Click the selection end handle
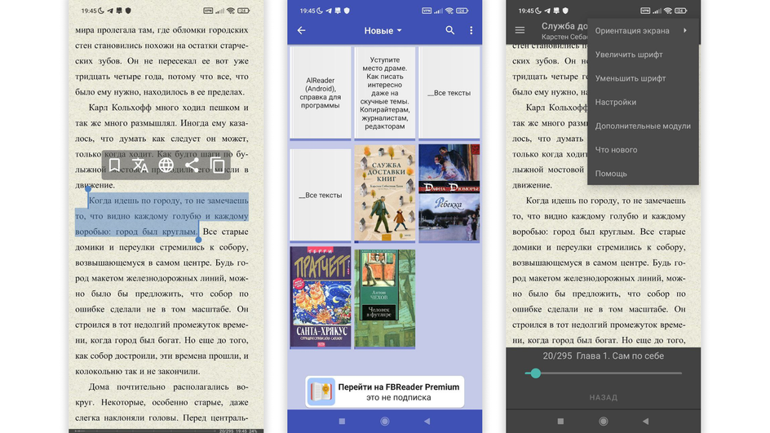The height and width of the screenshot is (433, 770). click(x=198, y=240)
